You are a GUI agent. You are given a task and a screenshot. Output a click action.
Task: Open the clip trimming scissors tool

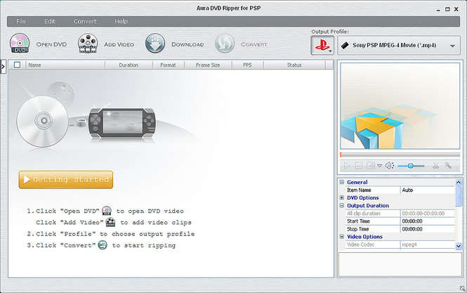coord(435,166)
